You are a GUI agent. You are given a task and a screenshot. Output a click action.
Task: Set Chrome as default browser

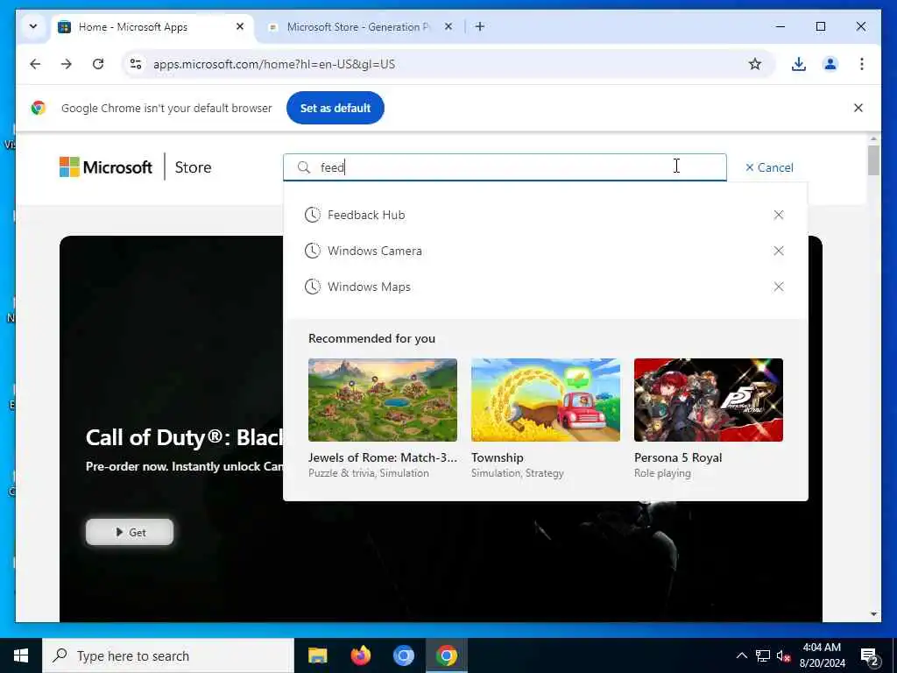coord(335,108)
